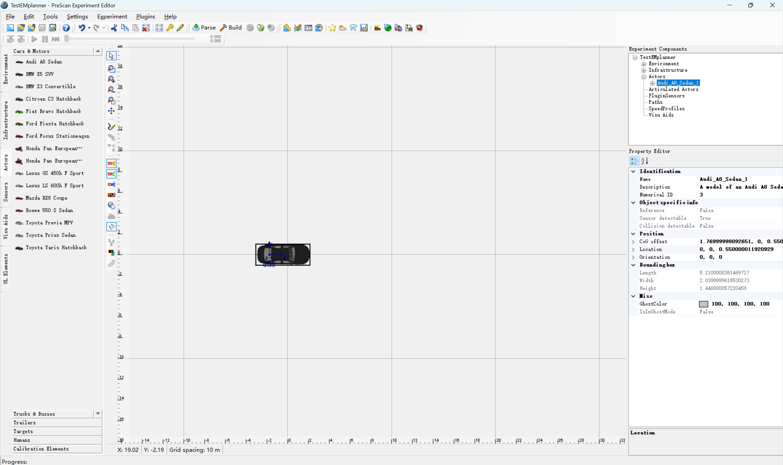The image size is (783, 465).
Task: Expand the Audi_A8_Sedan_1 tree node
Action: (652, 83)
